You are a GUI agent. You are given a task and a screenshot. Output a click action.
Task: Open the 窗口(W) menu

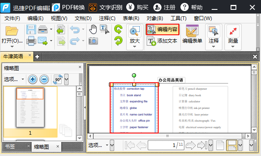203,18
